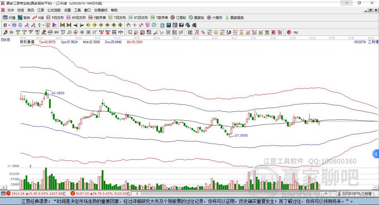Viewport: 379px width, 205px height.
Task: Toggle the highlighted 极反 indicator button
Action: [48, 25]
